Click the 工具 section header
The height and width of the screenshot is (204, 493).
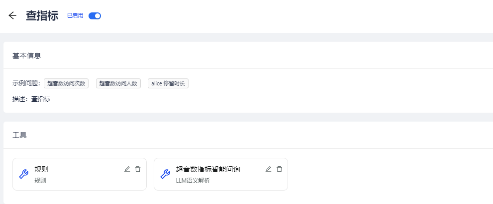point(19,135)
